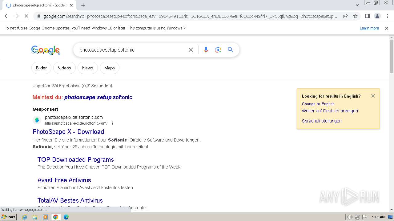Open new browser tab
394x221 pixels.
pos(83,5)
